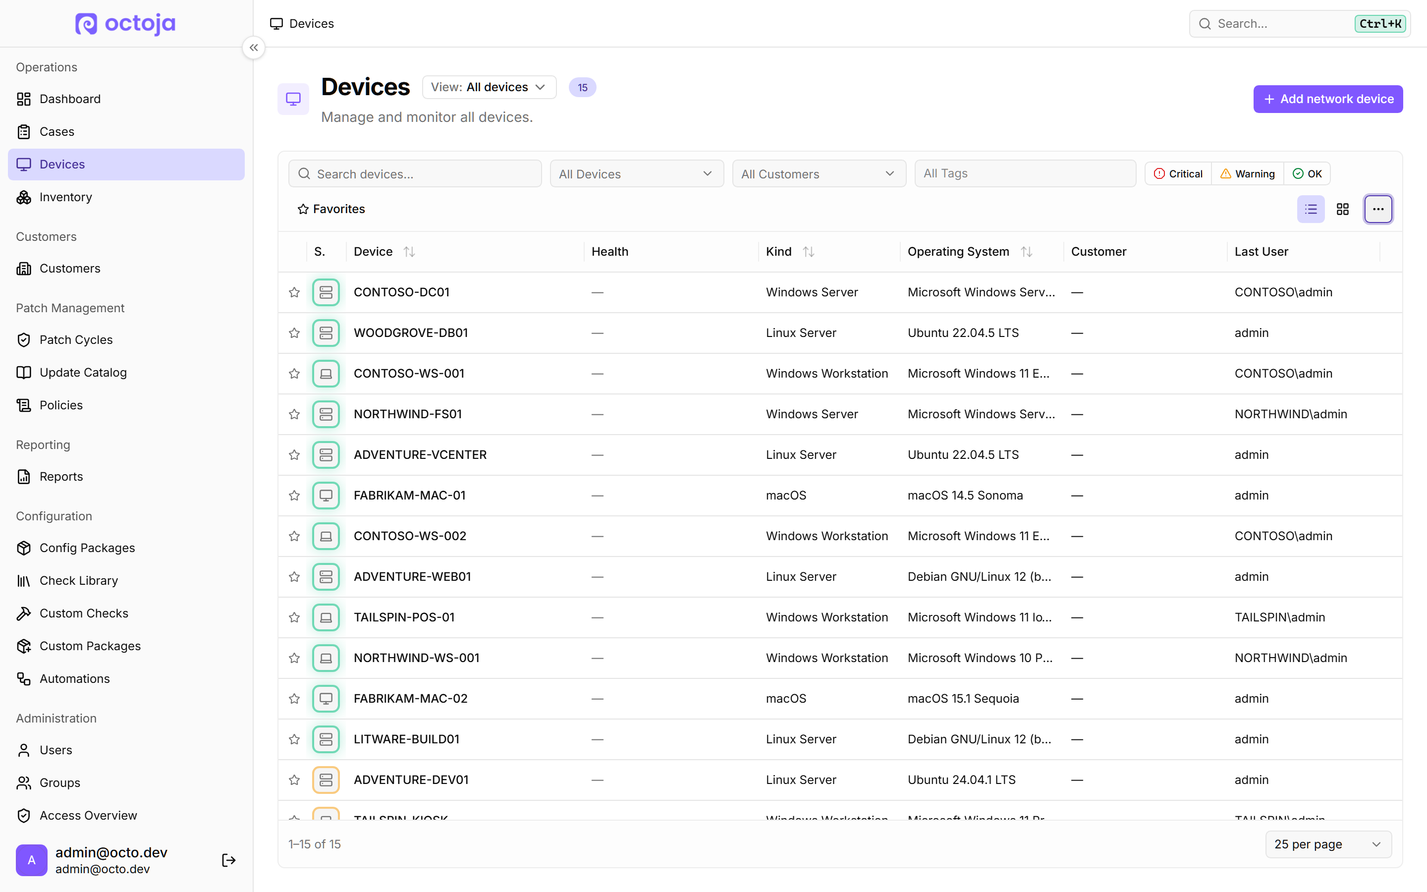Toggle the Favorites filter

(x=331, y=210)
